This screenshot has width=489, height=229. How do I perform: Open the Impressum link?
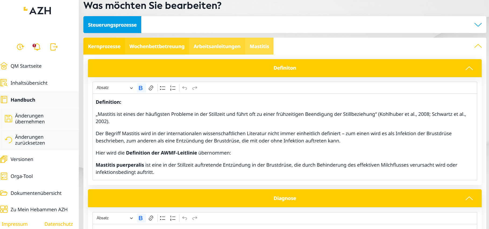[x=15, y=224]
